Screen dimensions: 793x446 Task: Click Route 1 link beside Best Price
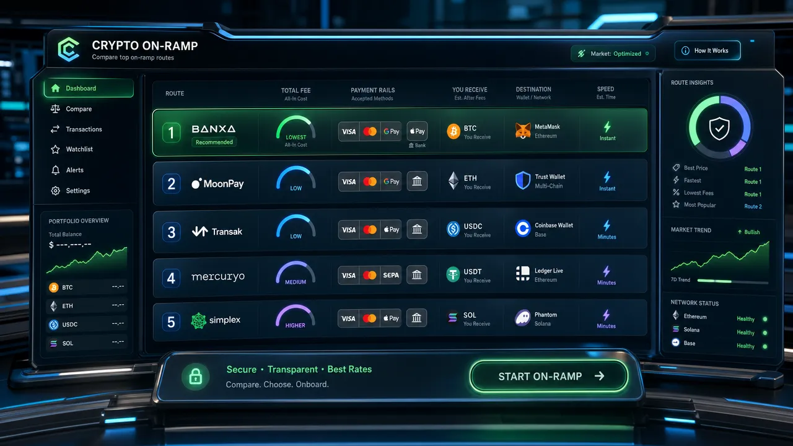point(753,169)
